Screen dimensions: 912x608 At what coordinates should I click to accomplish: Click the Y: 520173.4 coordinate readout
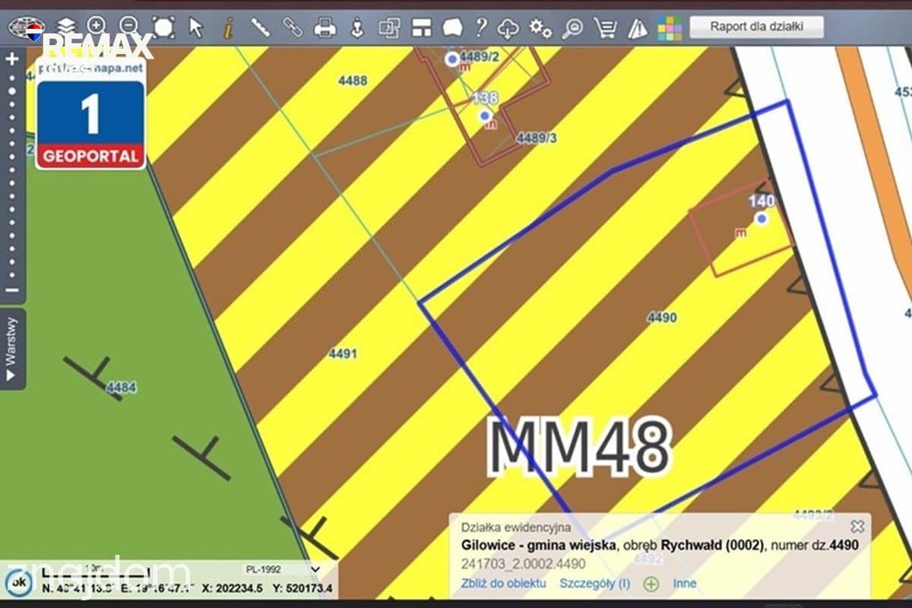[x=302, y=588]
